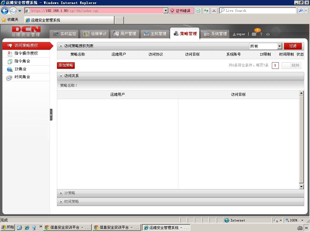
Task: Open the search provider dropdown arrow
Action: tap(306, 11)
